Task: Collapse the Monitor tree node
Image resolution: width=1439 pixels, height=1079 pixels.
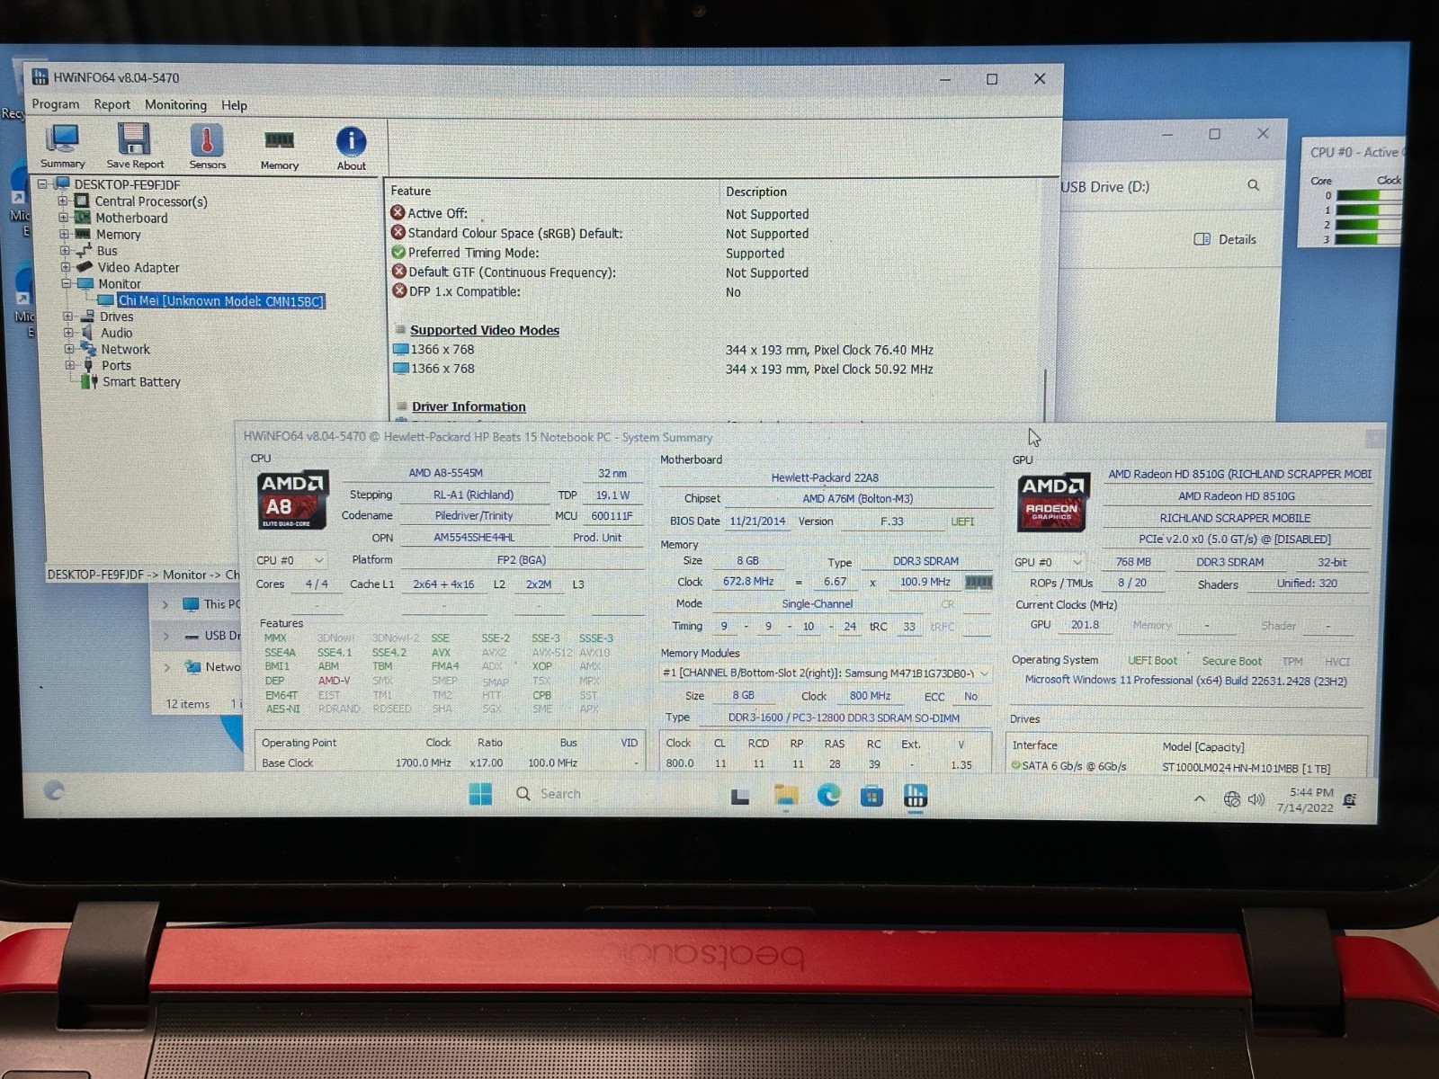Action: click(66, 283)
